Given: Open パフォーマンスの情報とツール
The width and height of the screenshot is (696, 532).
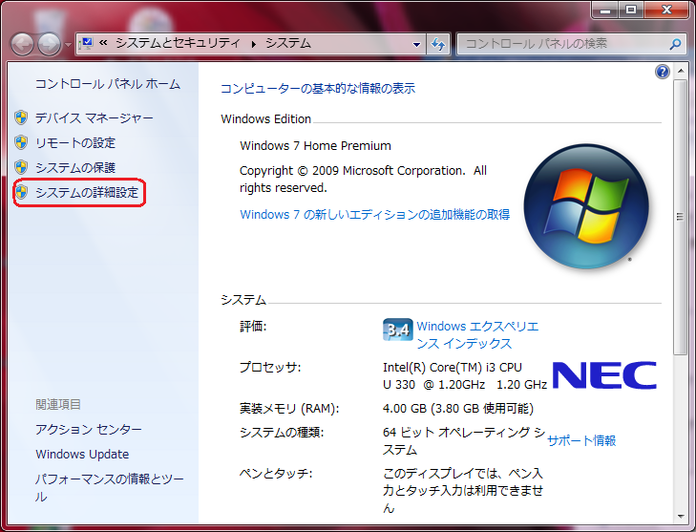Looking at the screenshot, I should click(x=109, y=488).
